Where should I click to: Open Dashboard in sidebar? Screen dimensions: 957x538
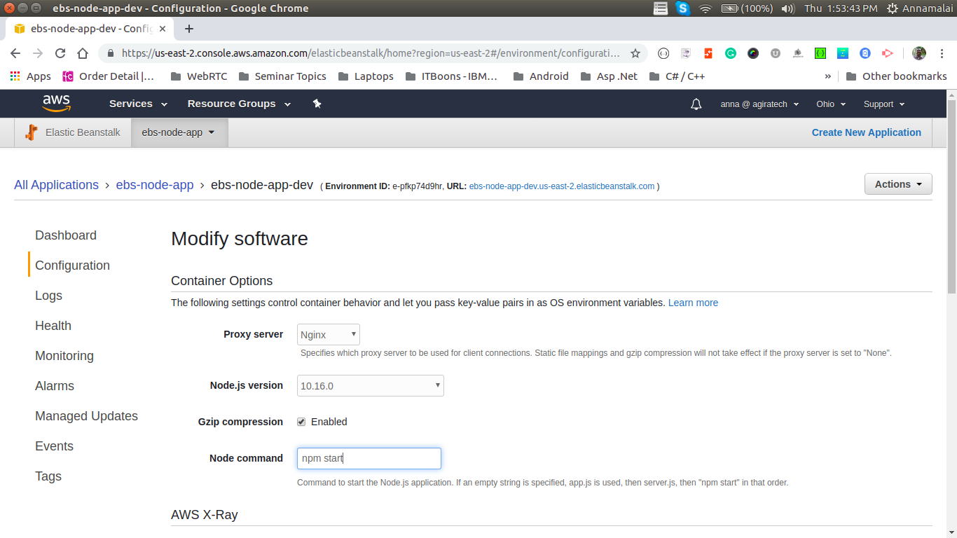point(66,235)
